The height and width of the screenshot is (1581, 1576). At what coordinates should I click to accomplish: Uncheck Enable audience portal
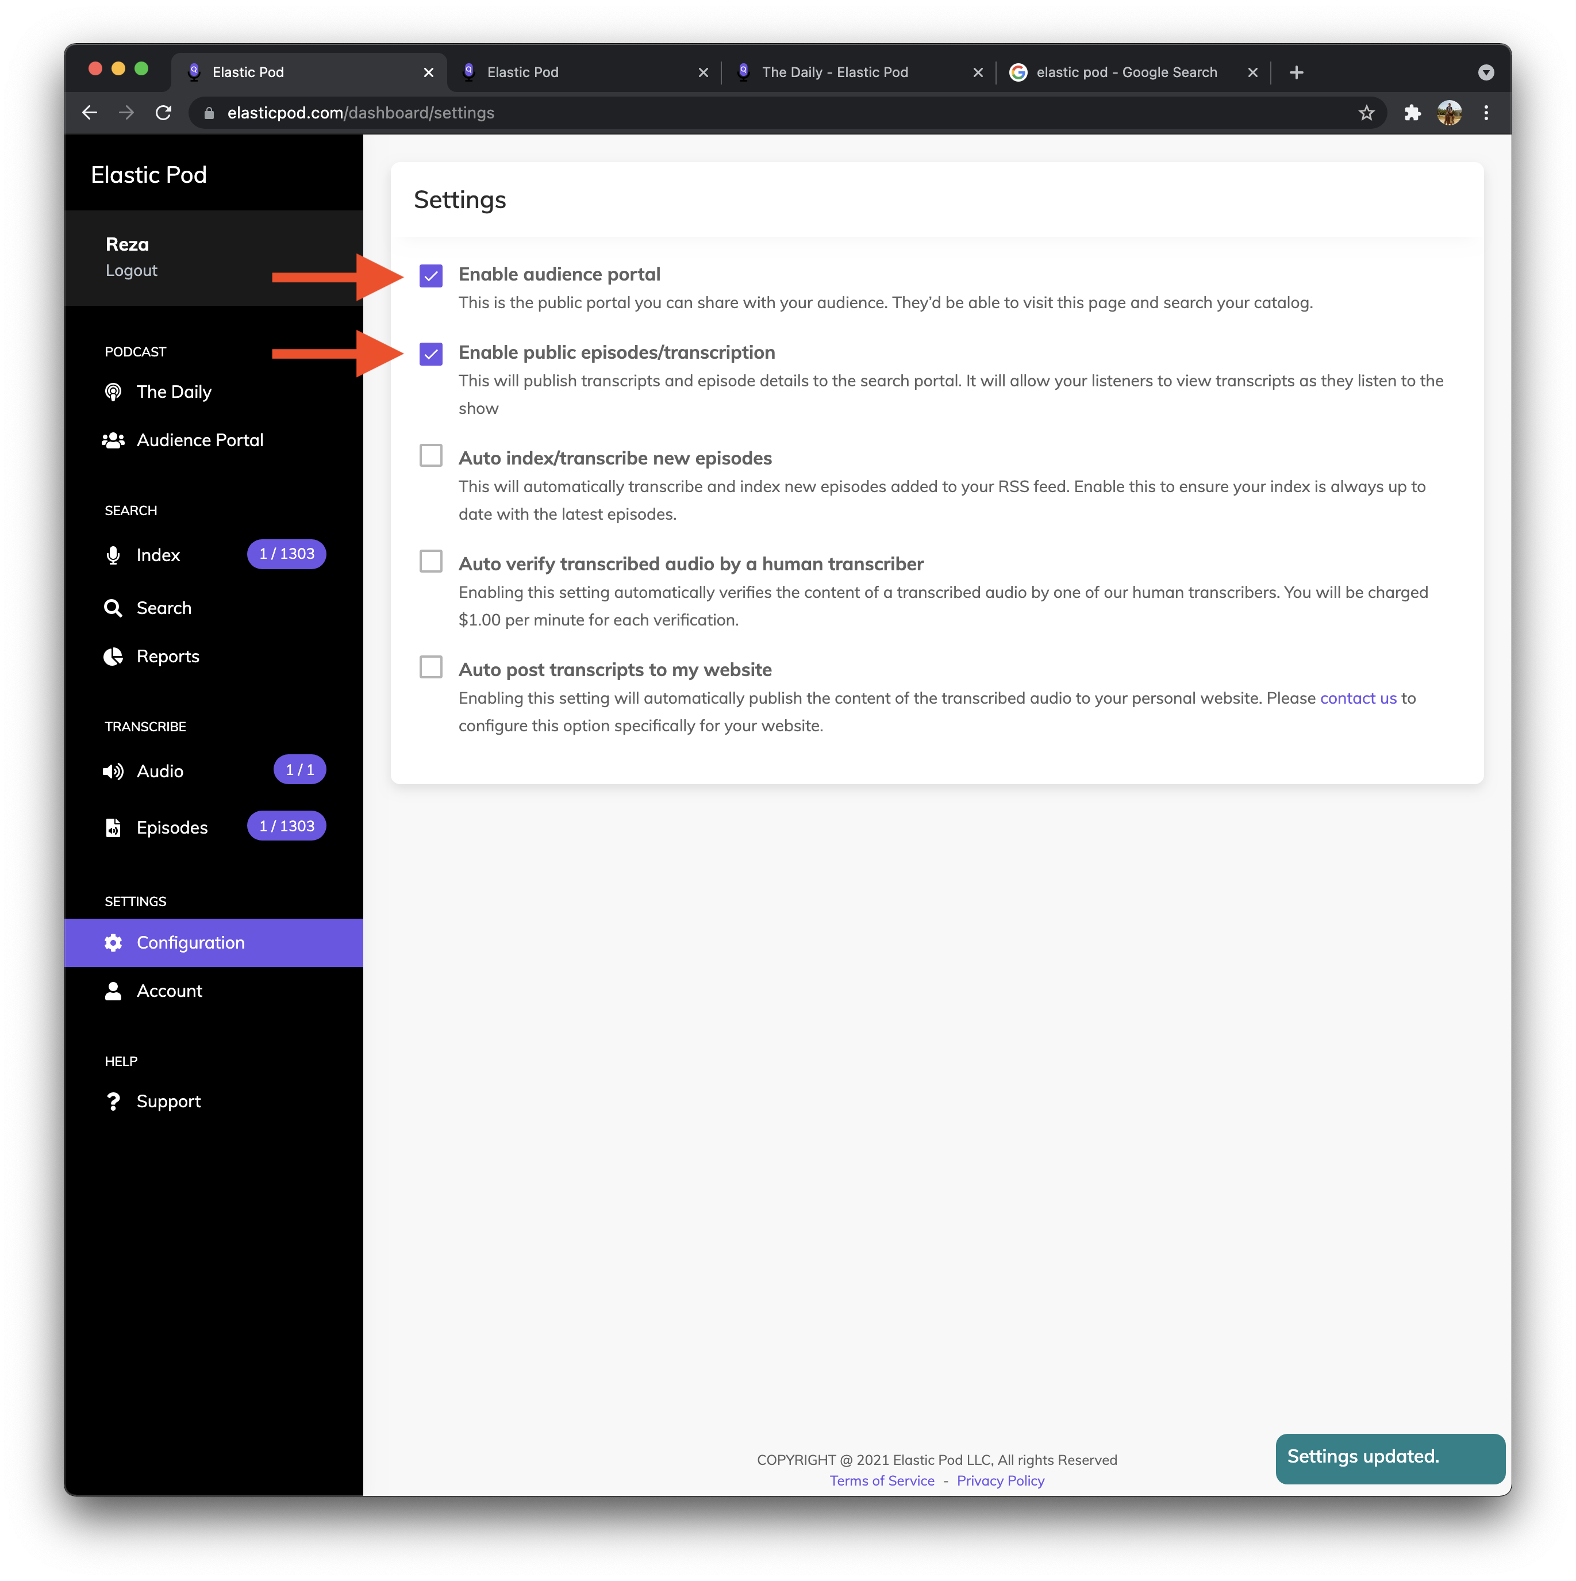tap(430, 276)
